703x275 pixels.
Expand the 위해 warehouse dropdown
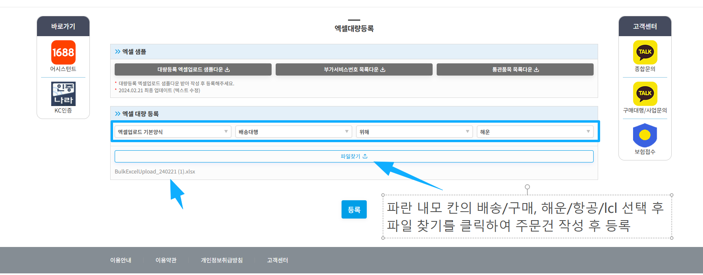414,132
